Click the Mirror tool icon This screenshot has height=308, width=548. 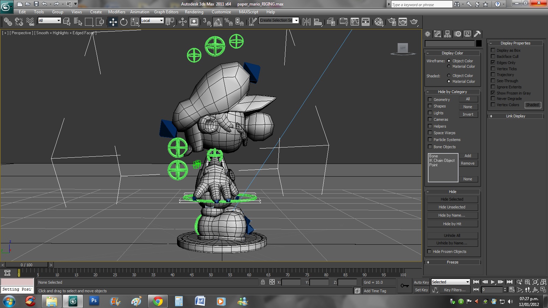pyautogui.click(x=307, y=22)
